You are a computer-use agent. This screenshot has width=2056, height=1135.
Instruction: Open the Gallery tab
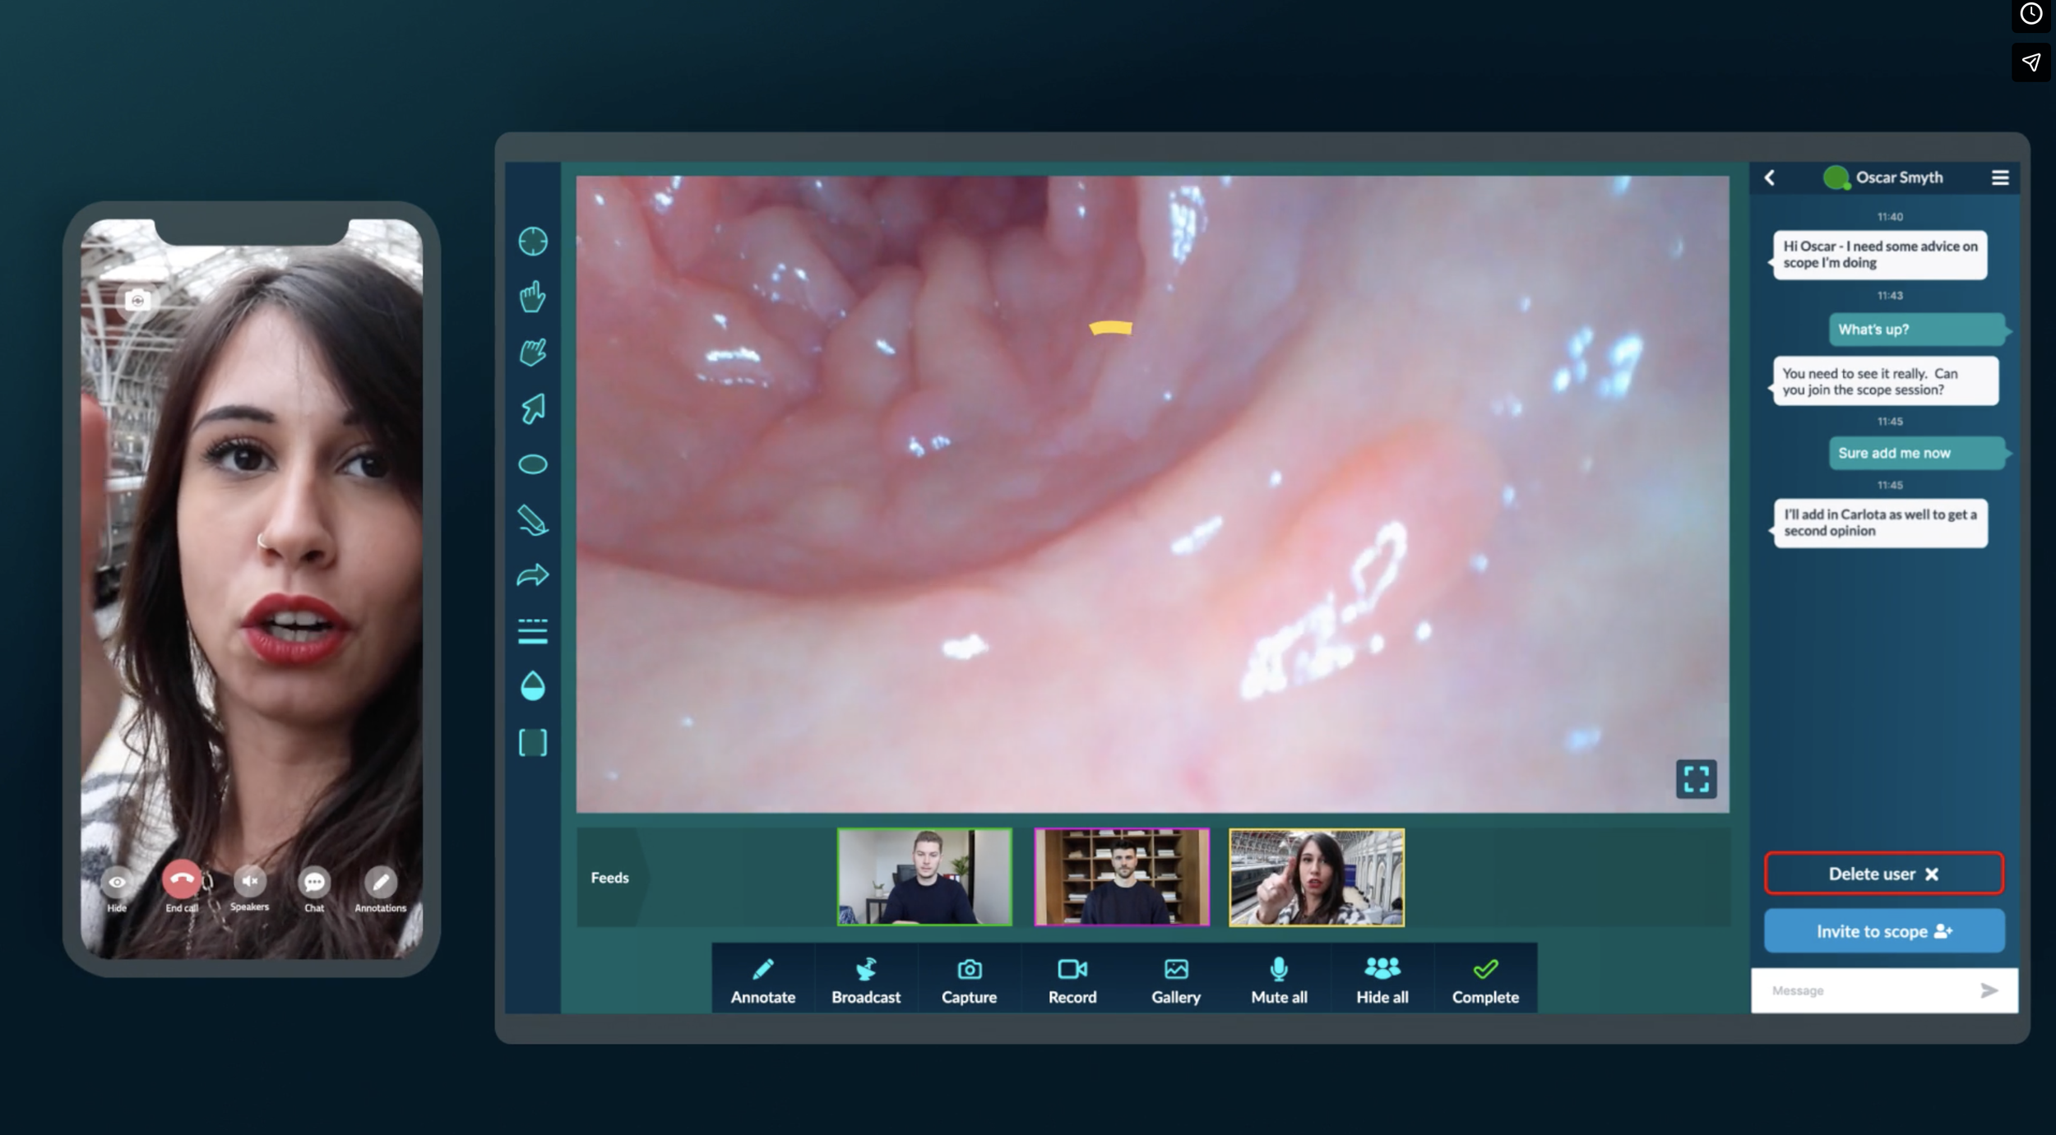1175,980
